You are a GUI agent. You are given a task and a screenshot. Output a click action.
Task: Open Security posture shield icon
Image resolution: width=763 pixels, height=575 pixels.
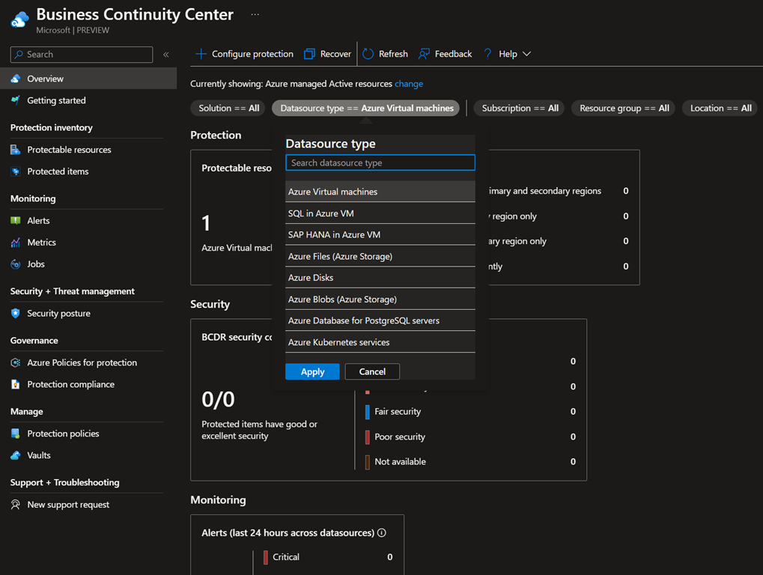(x=16, y=314)
